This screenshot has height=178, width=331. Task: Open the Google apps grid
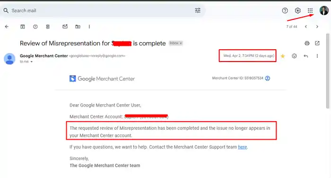tap(310, 10)
